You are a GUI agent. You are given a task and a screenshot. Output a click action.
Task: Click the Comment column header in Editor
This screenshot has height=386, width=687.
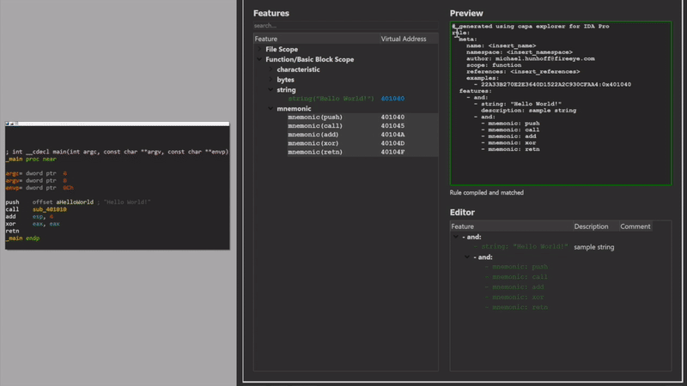(635, 226)
